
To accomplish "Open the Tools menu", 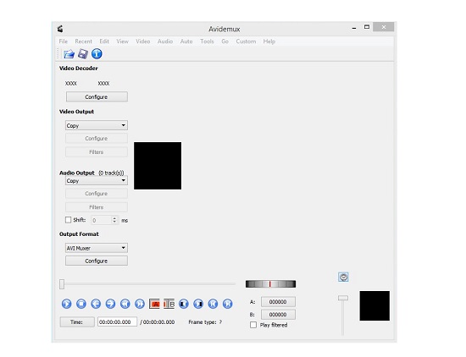I will point(207,41).
